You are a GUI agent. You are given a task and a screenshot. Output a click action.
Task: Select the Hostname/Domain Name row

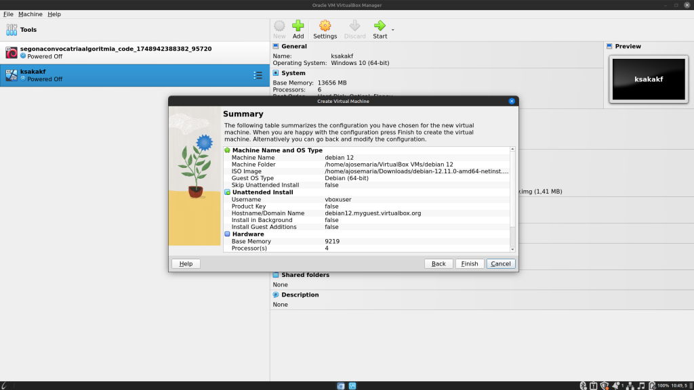tap(367, 213)
